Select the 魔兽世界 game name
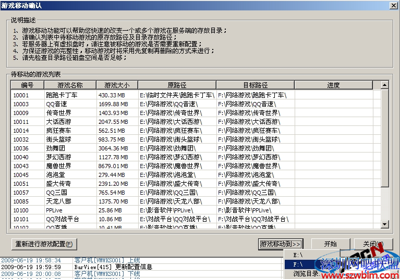The width and height of the screenshot is (400, 279). 58,166
